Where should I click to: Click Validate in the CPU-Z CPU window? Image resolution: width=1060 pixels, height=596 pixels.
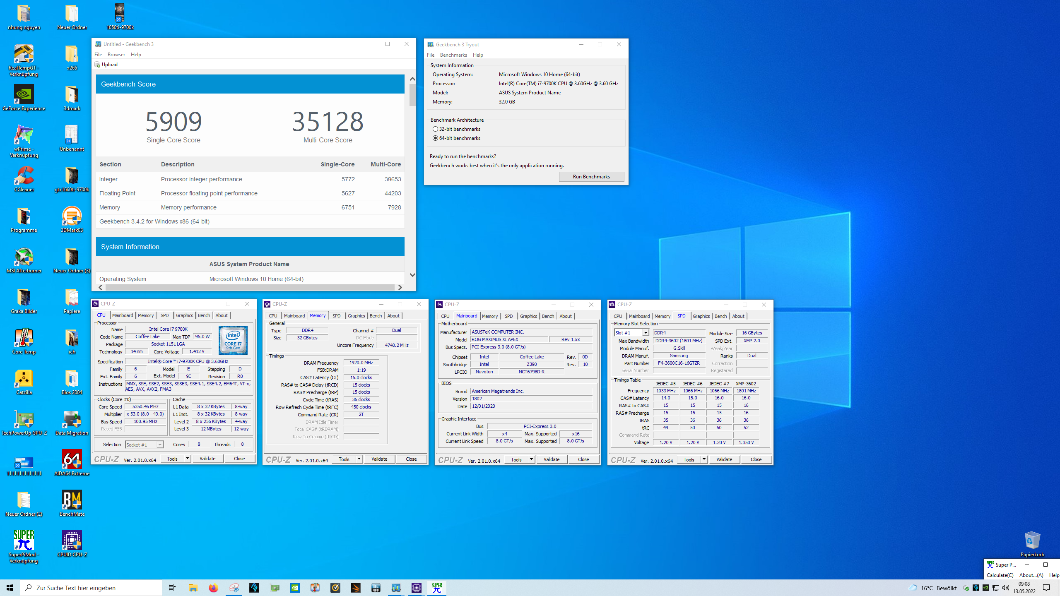207,459
